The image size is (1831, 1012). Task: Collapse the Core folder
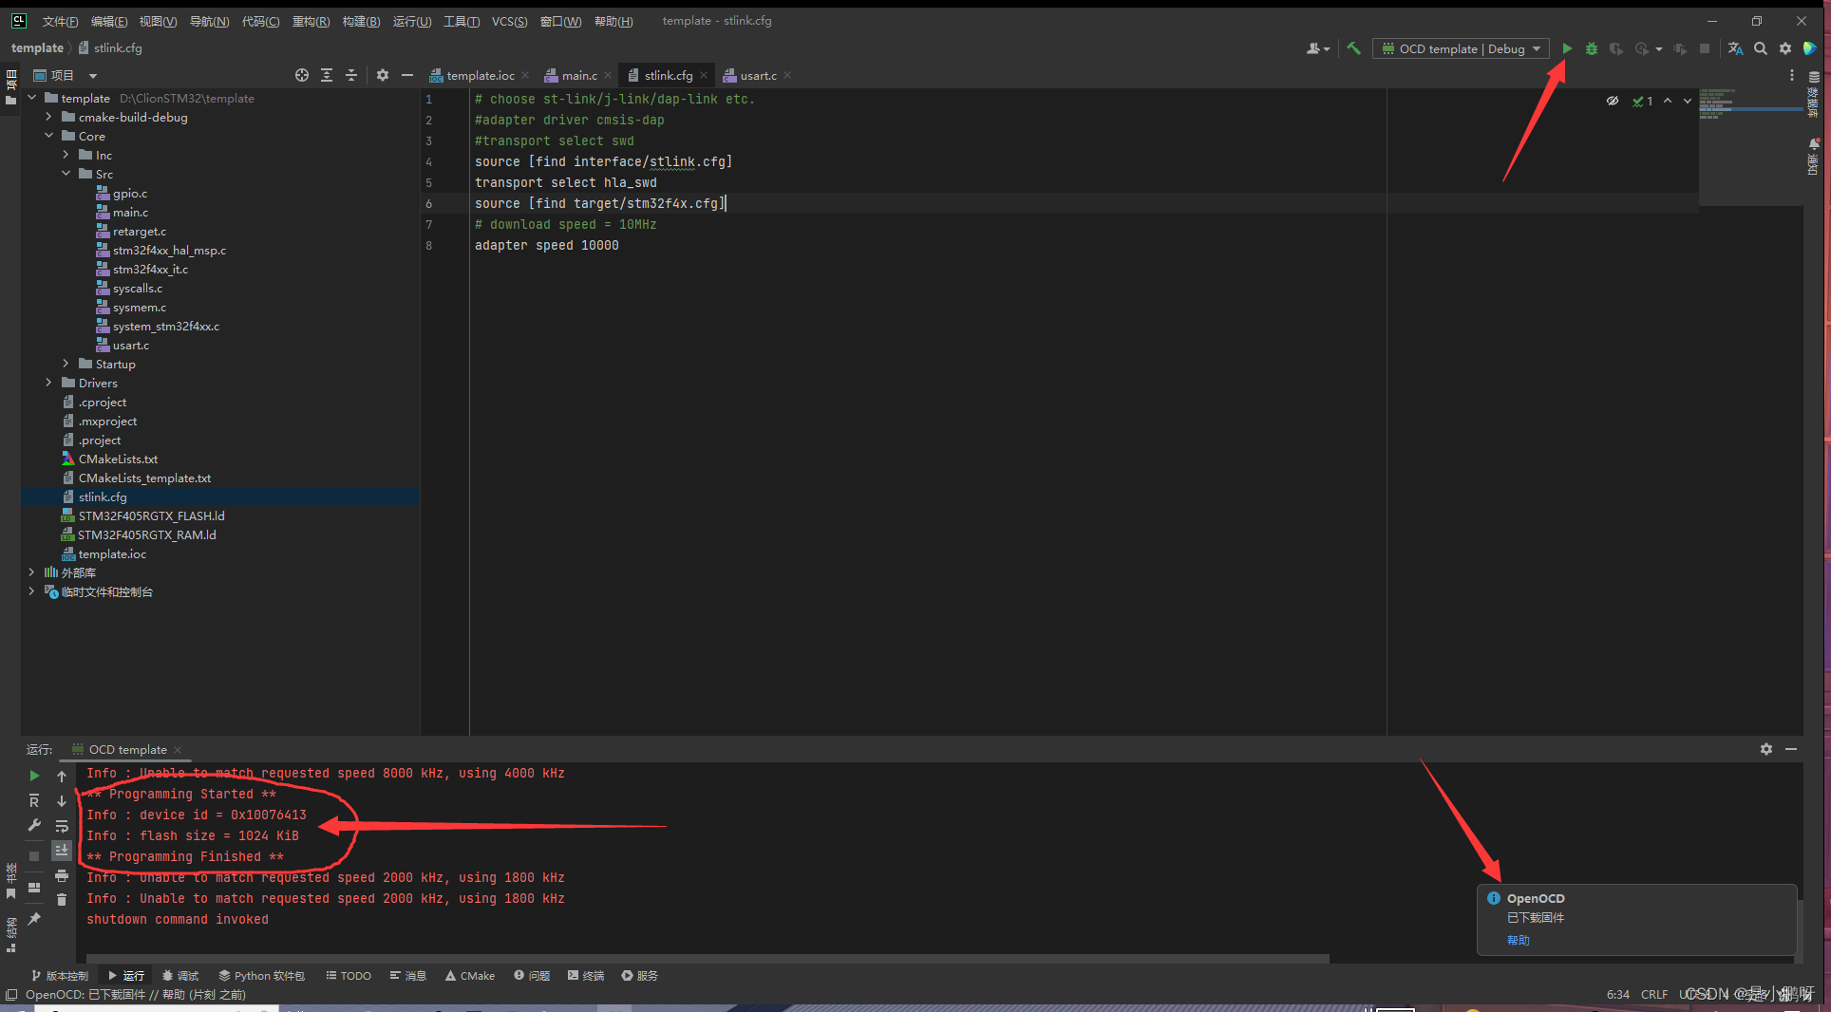pos(49,136)
